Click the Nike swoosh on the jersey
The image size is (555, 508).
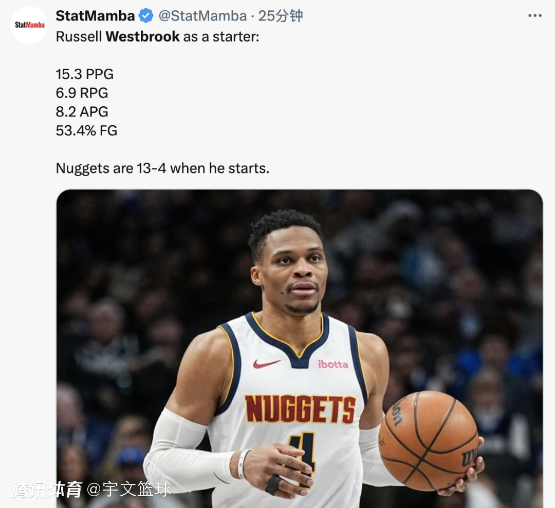266,363
